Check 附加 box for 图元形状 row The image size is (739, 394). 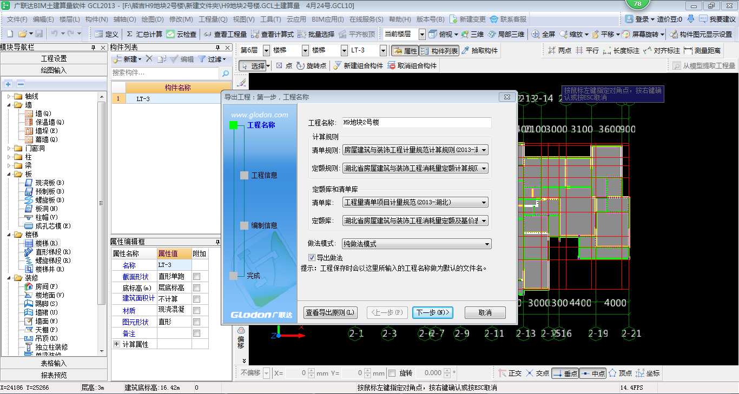coord(197,322)
